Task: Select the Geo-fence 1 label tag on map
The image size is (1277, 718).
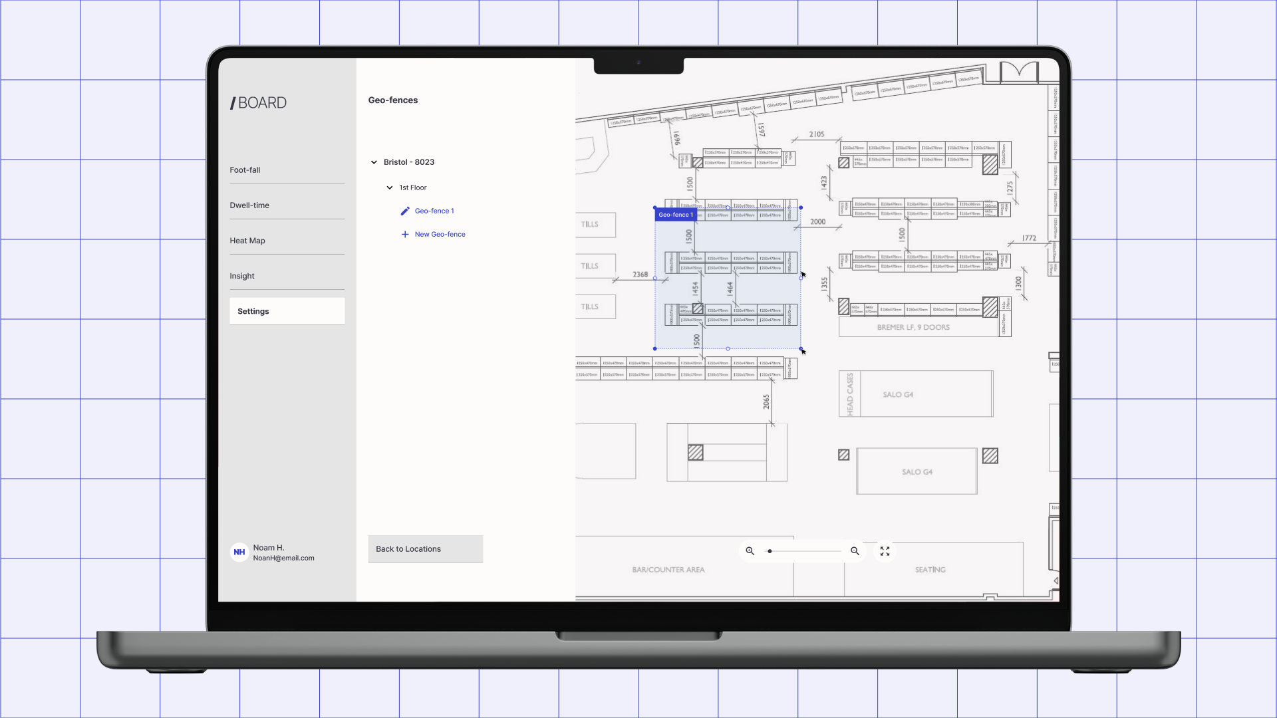Action: click(x=675, y=215)
